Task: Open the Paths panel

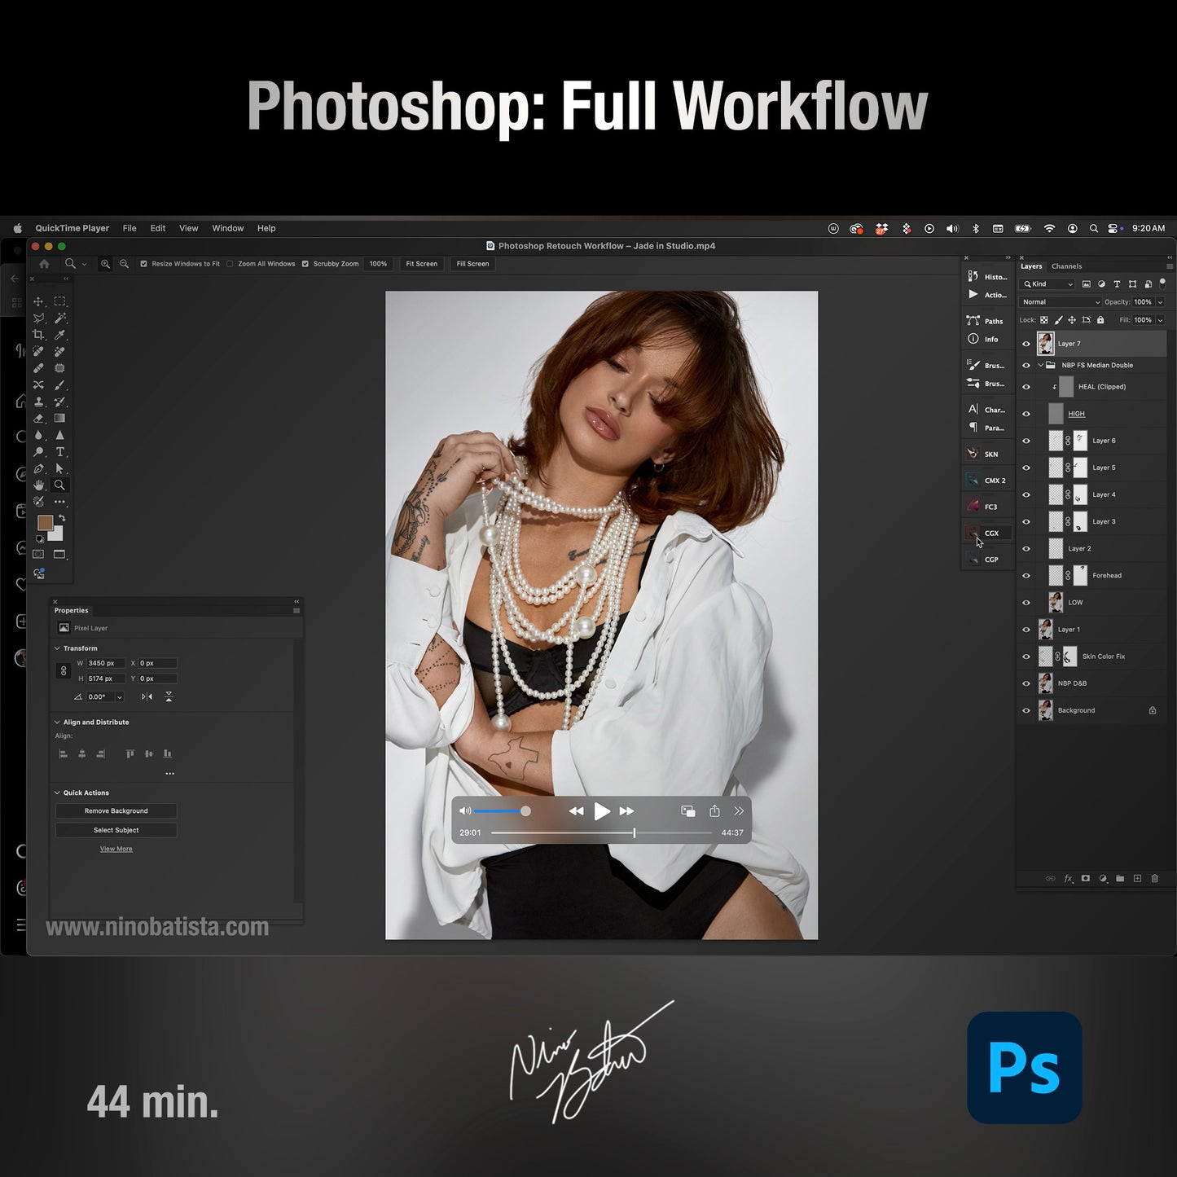Action: pos(988,321)
